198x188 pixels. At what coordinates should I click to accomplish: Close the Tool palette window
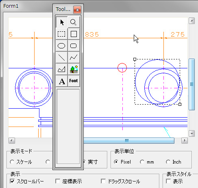(x=77, y=10)
